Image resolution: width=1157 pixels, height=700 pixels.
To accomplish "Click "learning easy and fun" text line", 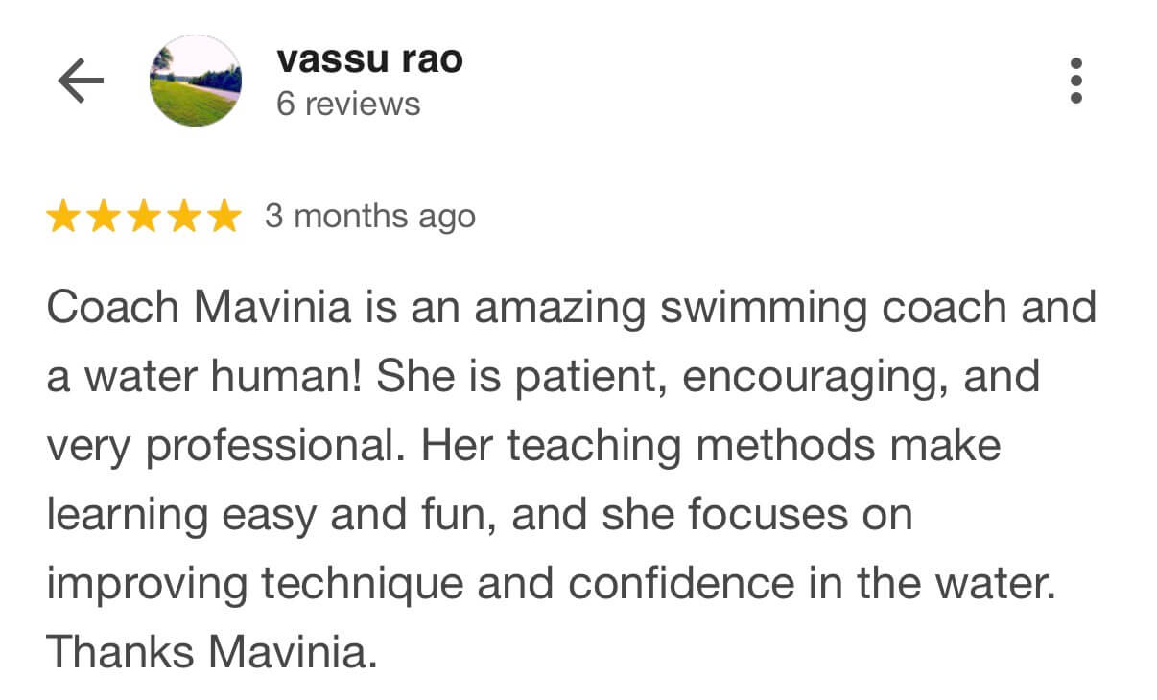I will tap(270, 515).
